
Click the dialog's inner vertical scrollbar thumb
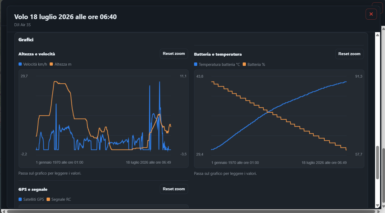pos(377,163)
